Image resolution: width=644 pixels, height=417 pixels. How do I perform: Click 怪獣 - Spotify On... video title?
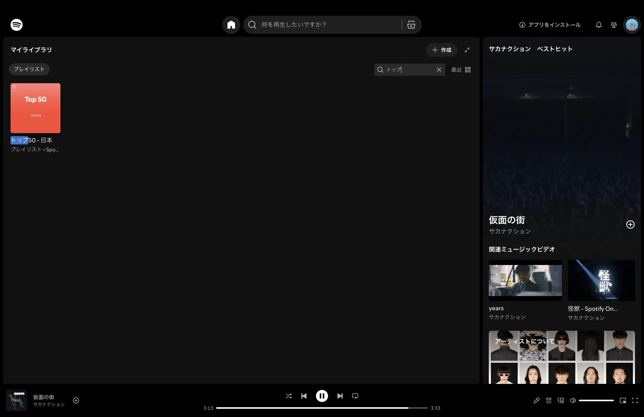click(593, 308)
